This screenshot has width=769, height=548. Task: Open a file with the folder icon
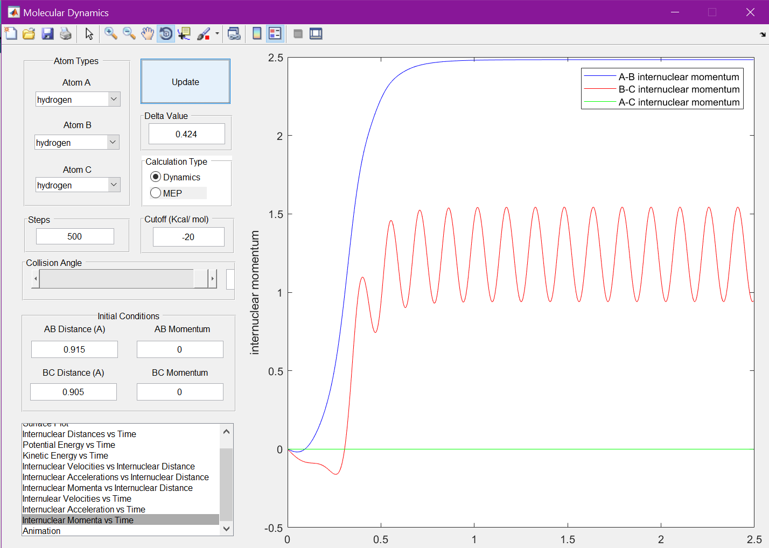click(x=29, y=34)
